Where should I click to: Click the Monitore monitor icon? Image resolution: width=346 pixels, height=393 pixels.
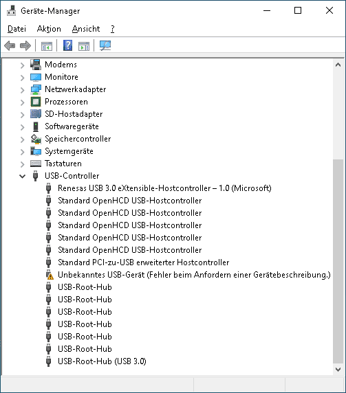click(x=36, y=77)
